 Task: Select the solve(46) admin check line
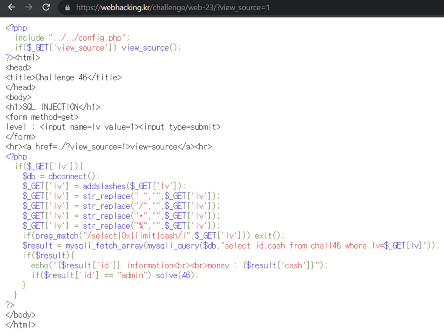tap(115, 275)
